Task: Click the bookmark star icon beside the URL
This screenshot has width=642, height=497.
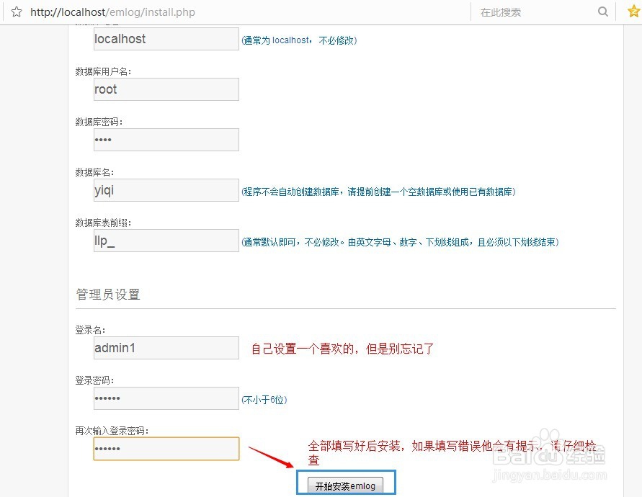Action: 17,12
